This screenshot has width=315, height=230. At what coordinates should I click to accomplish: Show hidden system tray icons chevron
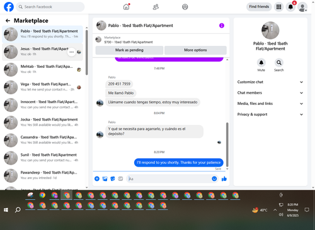coord(275,210)
